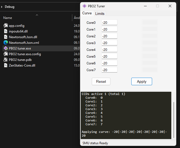Select the Newtonsoft.Json.dll file name
Viewport: 180px width, 148px height.
23,37
